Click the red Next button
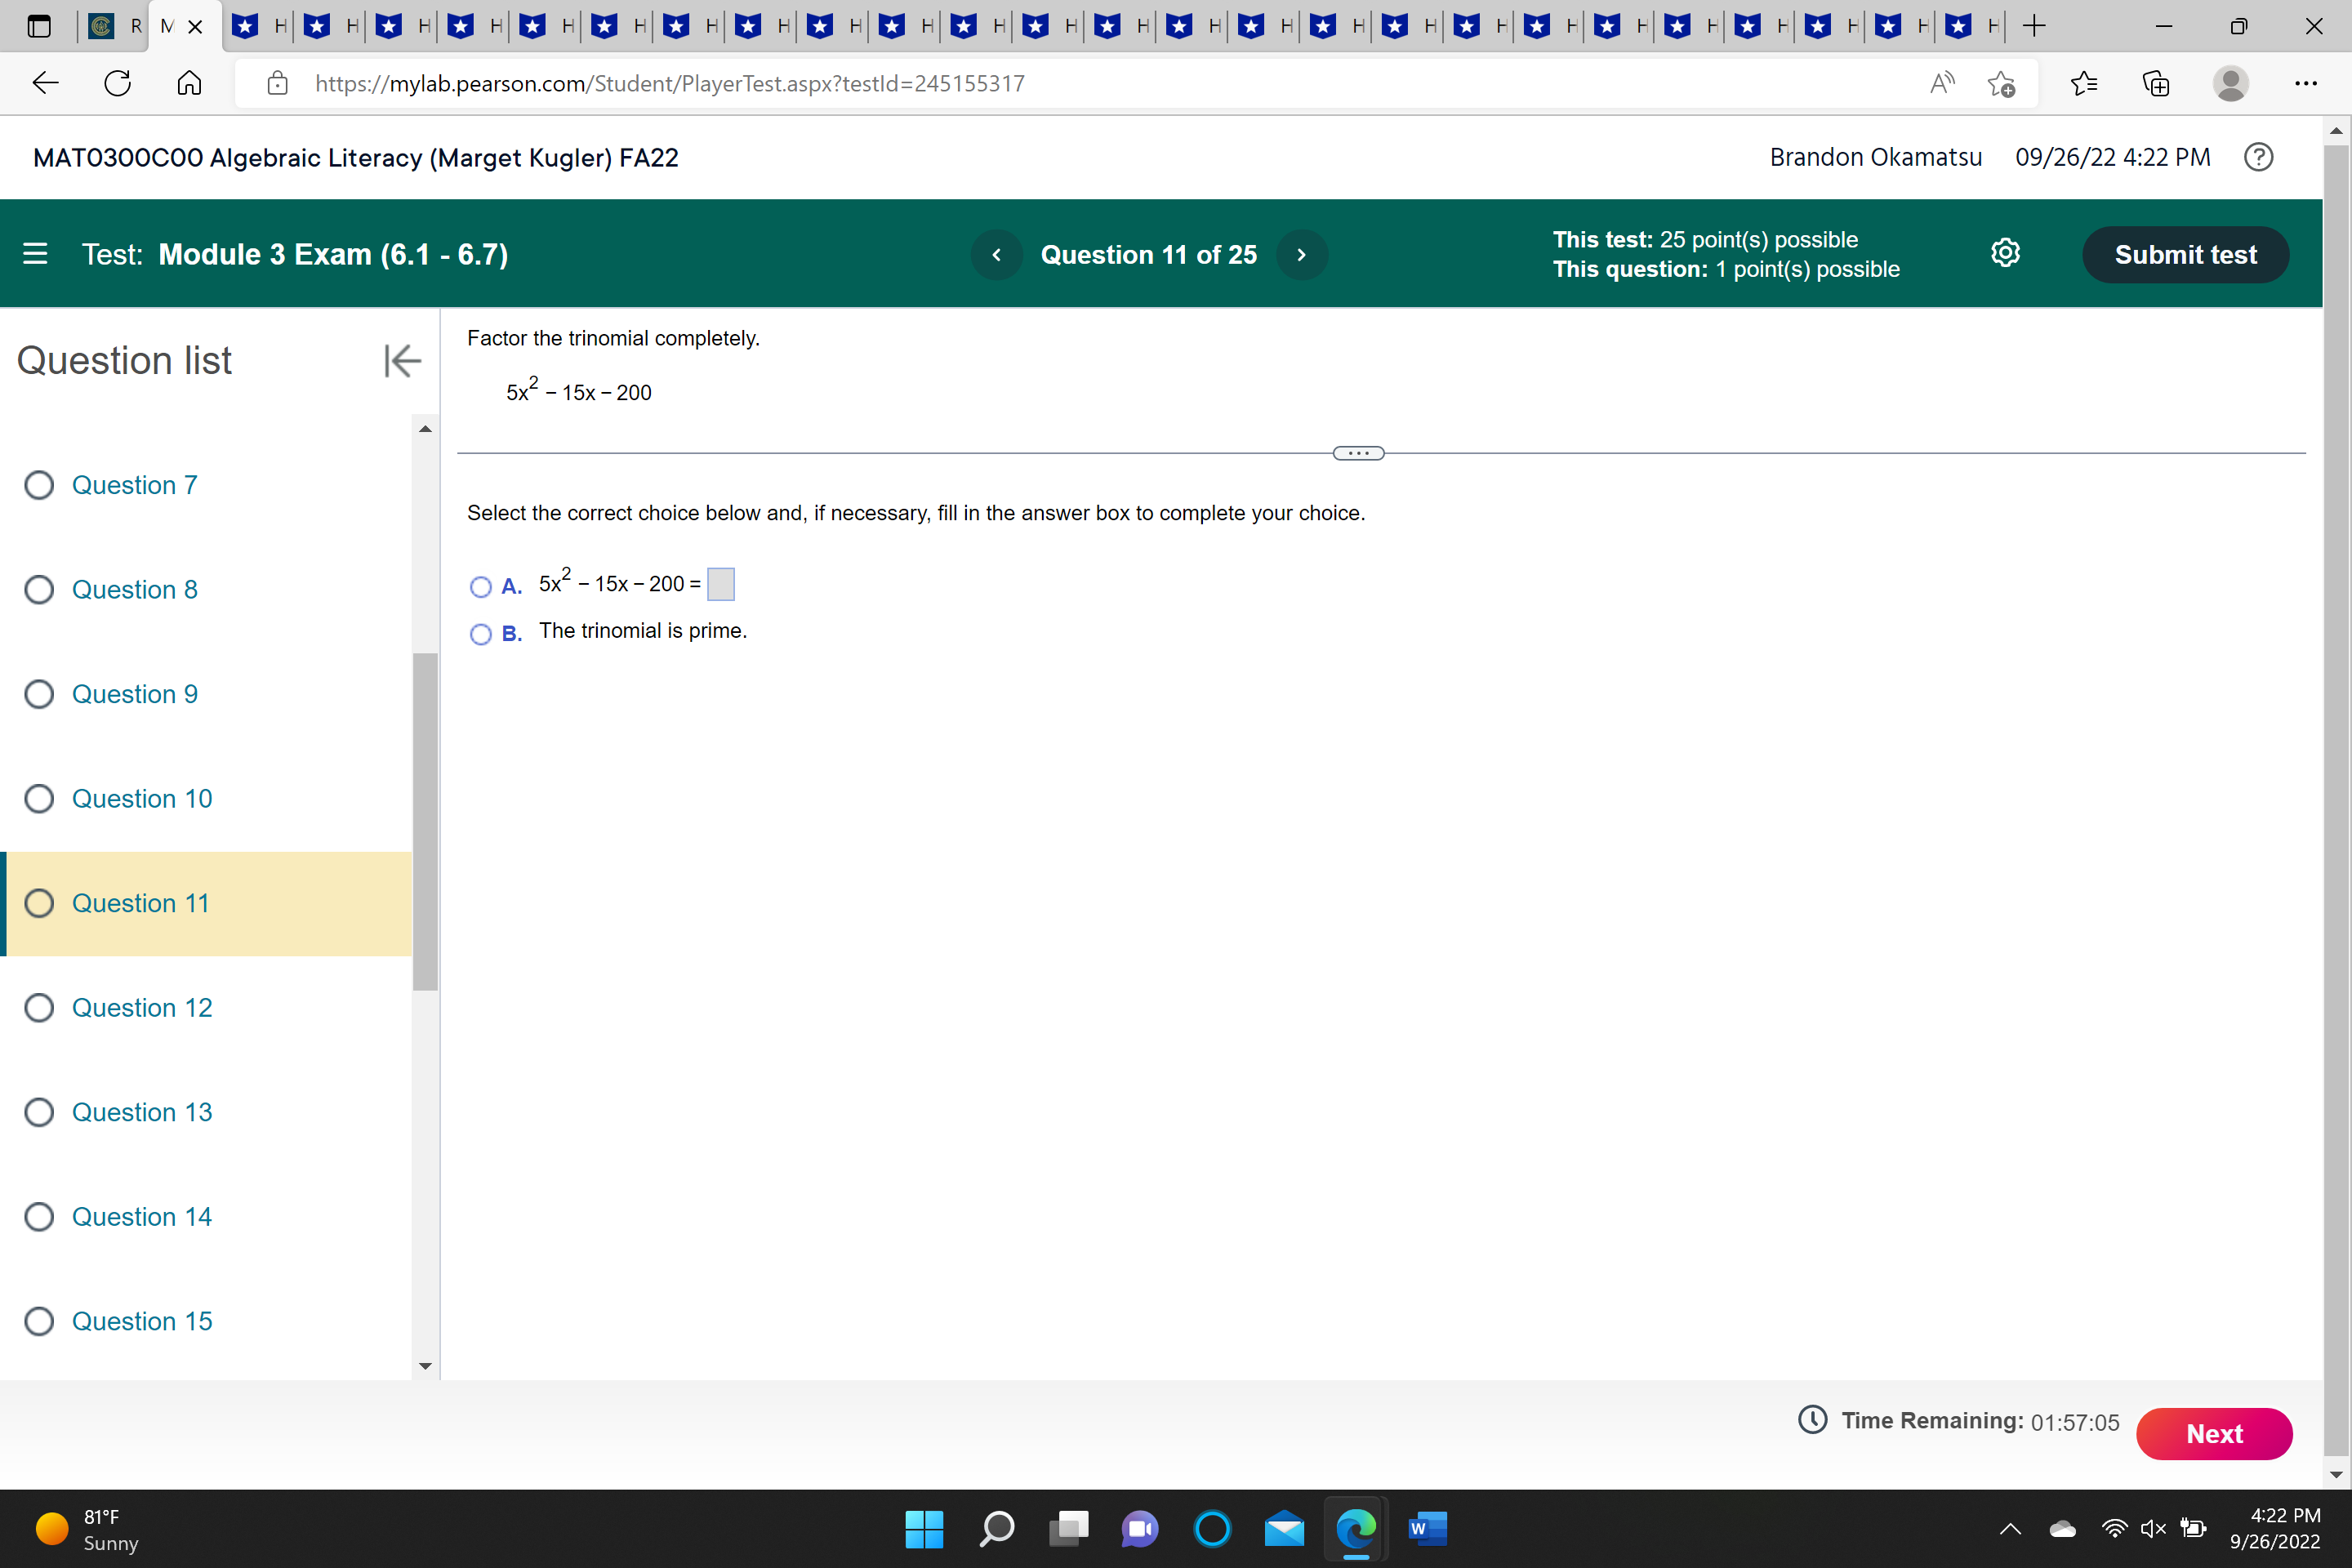 2214,1433
